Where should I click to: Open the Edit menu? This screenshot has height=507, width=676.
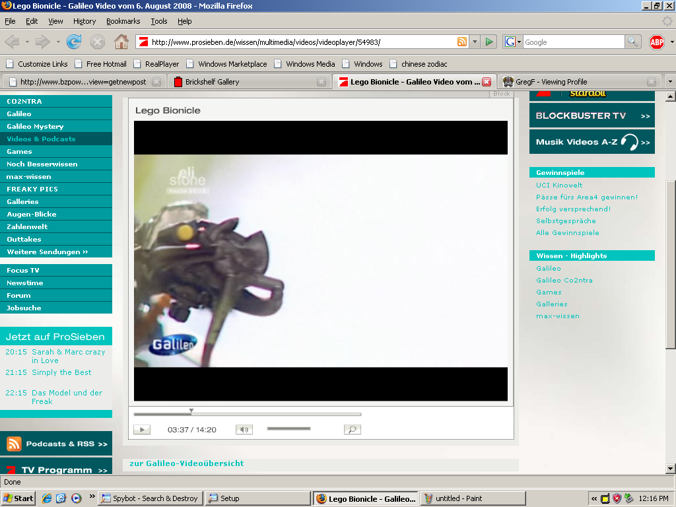pyautogui.click(x=32, y=21)
